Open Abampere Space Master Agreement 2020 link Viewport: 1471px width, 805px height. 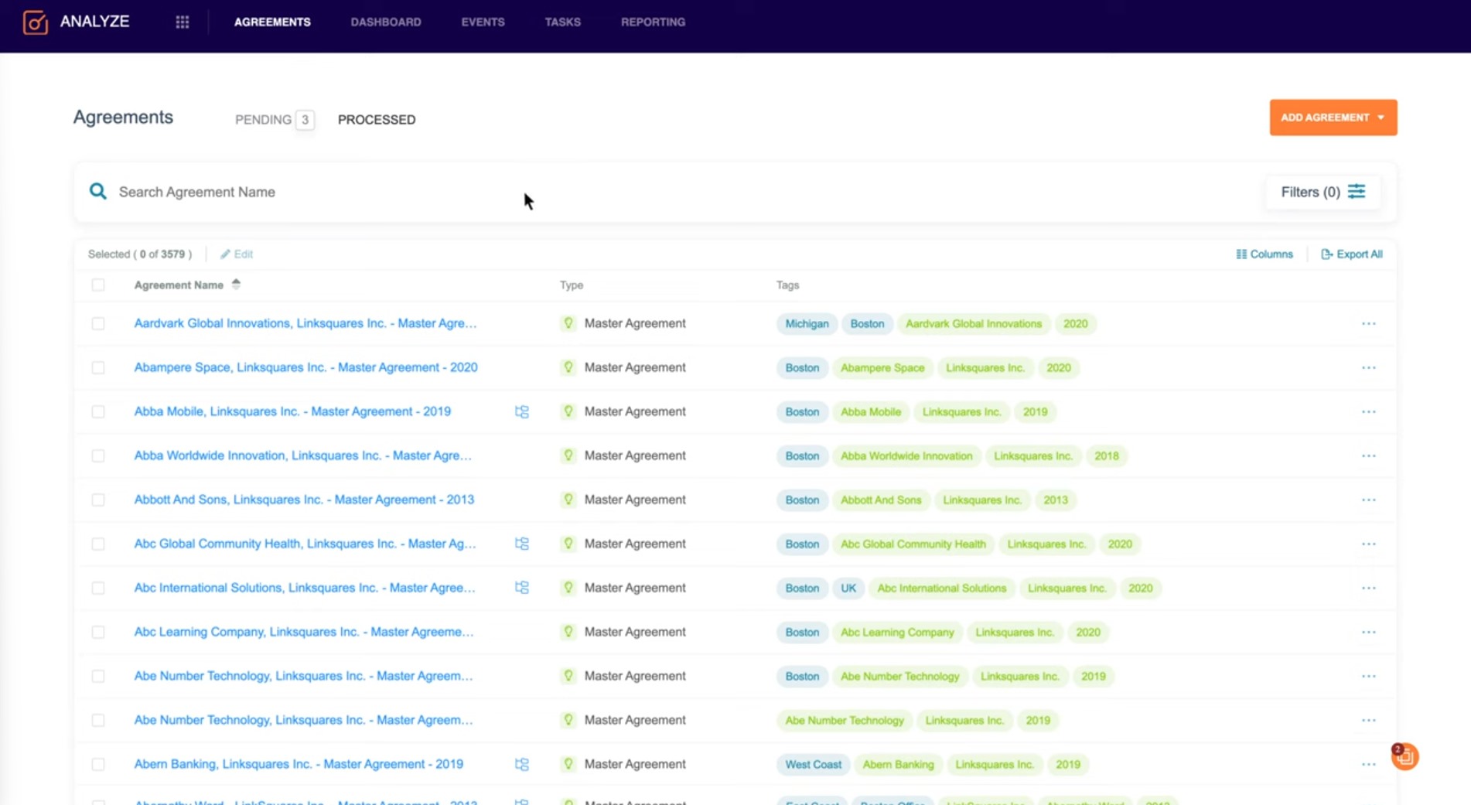tap(305, 367)
